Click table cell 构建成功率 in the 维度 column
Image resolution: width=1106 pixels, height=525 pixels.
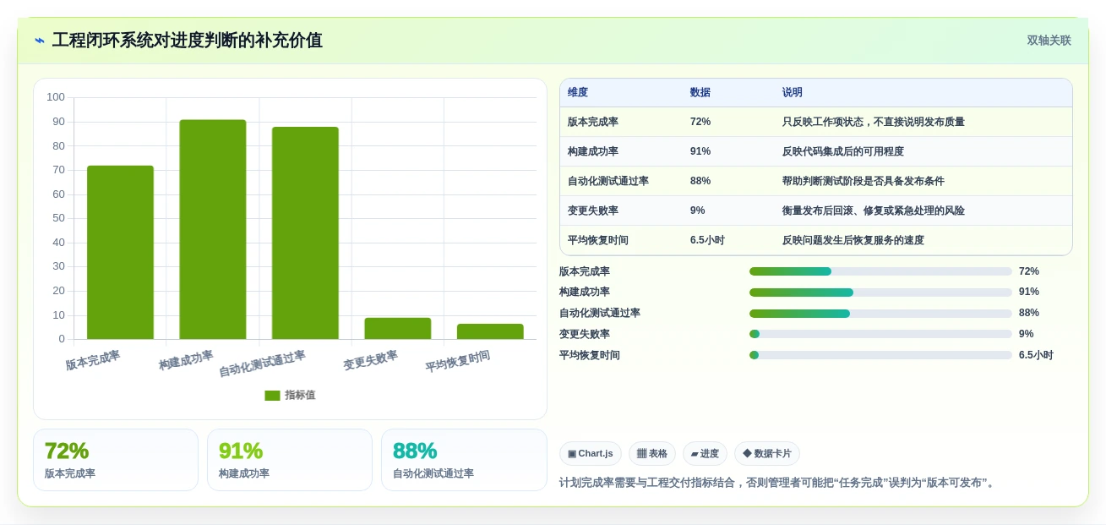pyautogui.click(x=593, y=151)
